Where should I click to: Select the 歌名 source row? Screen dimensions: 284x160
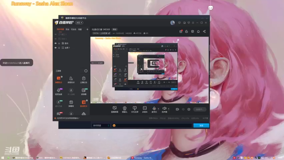pos(72,43)
